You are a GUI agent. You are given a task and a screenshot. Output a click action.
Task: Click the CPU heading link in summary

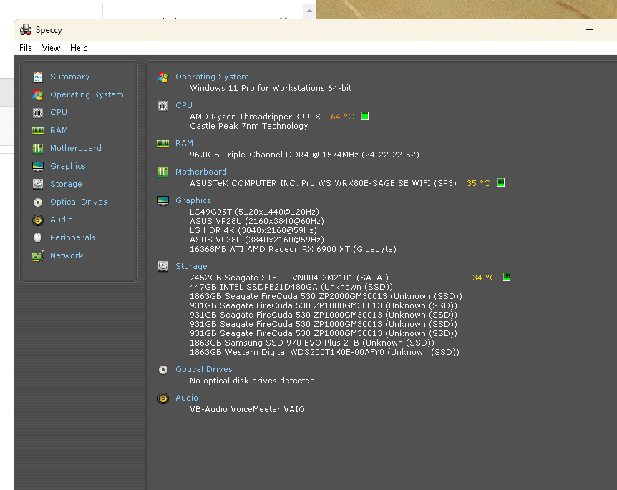click(184, 105)
